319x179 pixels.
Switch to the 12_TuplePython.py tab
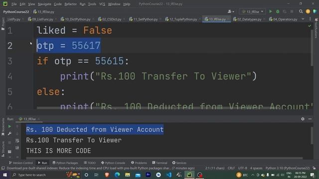pyautogui.click(x=183, y=19)
